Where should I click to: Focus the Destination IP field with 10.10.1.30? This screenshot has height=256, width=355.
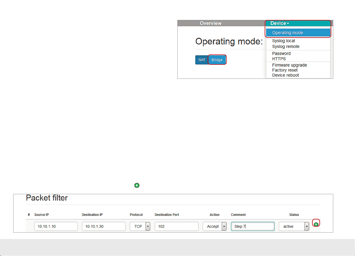[104, 226]
